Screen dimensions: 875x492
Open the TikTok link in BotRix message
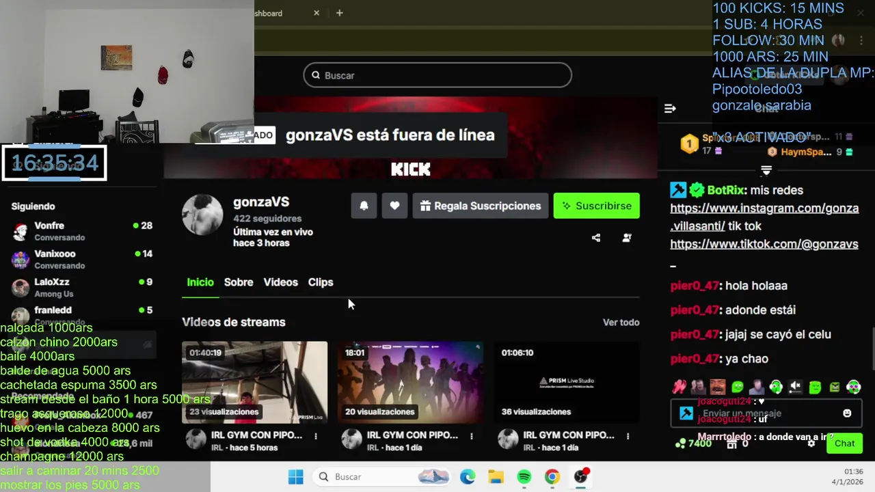(764, 244)
